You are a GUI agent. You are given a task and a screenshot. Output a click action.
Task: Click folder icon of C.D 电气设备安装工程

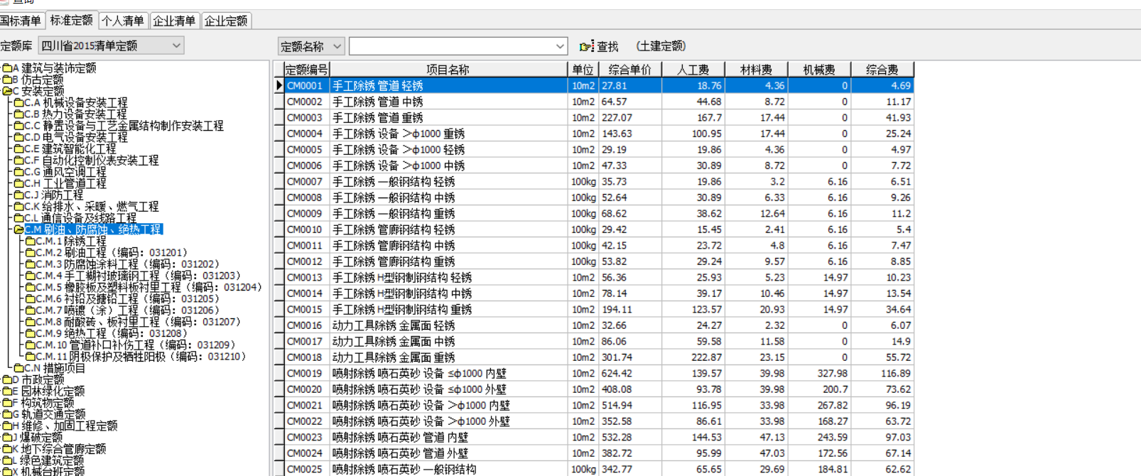click(x=18, y=137)
